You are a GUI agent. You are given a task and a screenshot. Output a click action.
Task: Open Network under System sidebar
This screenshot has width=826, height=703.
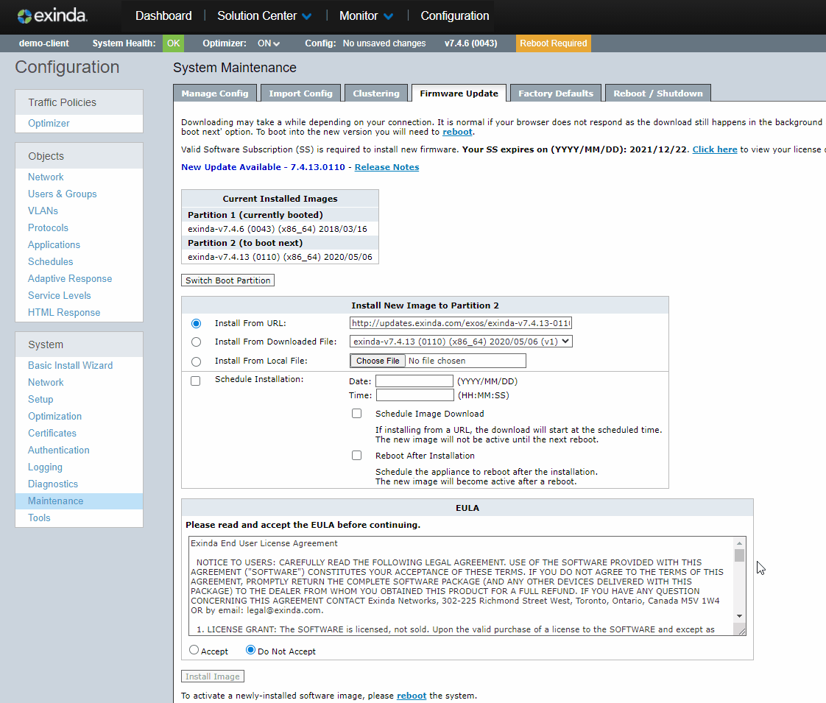coord(46,382)
